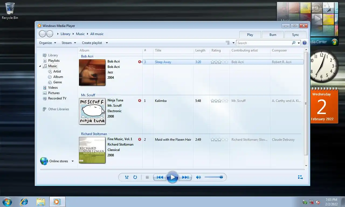Open the Recycle Bin desktop icon

[10, 11]
